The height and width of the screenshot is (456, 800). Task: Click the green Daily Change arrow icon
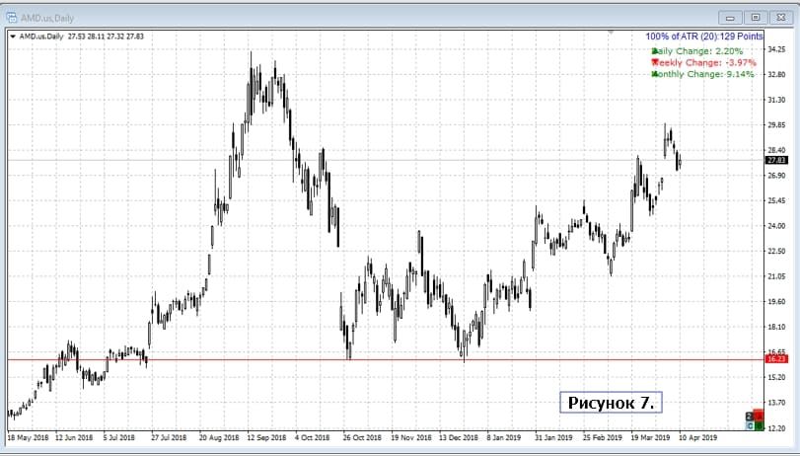[654, 50]
